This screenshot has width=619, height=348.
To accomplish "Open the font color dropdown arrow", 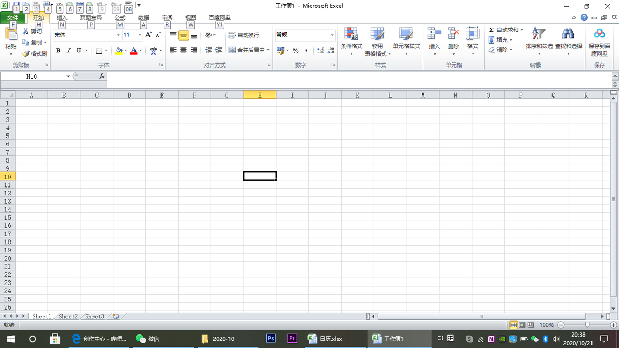I will point(141,50).
